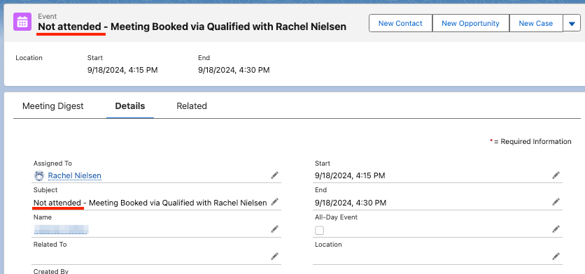Switch to the Meeting Digest tab
The width and height of the screenshot is (585, 274).
pos(53,106)
